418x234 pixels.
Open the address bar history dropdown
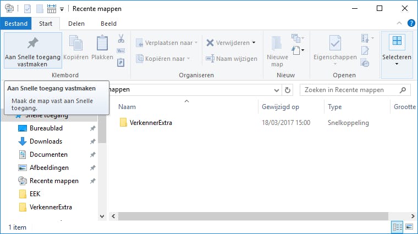tap(277, 90)
